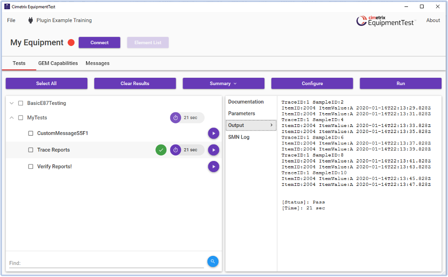Click the 21 sec label in MyTests row
This screenshot has height=277, width=448.
click(190, 118)
